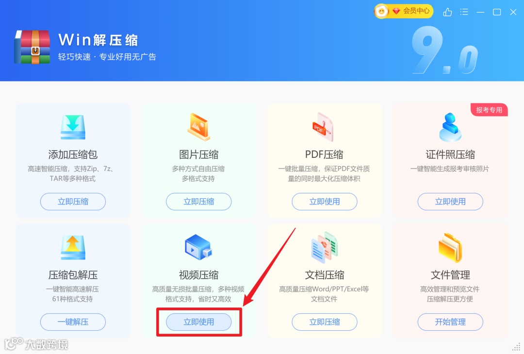This screenshot has width=524, height=354.
Task: Click the video compression camera icon
Action: click(199, 247)
